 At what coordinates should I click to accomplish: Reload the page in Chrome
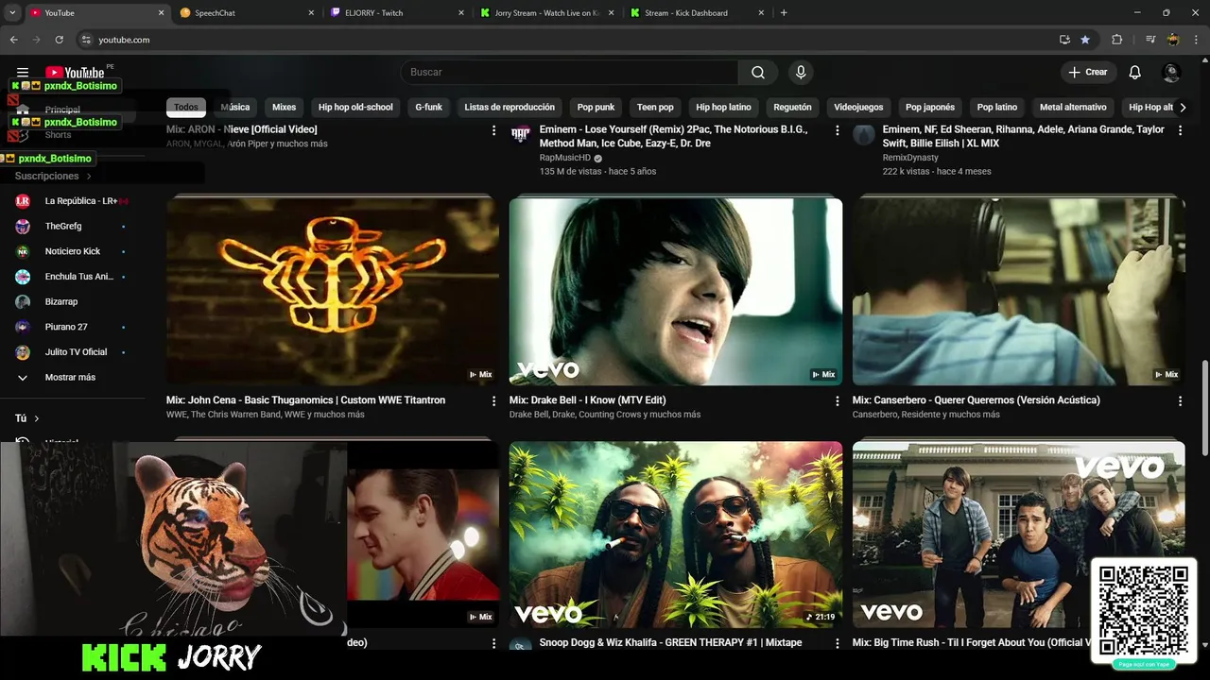[59, 40]
